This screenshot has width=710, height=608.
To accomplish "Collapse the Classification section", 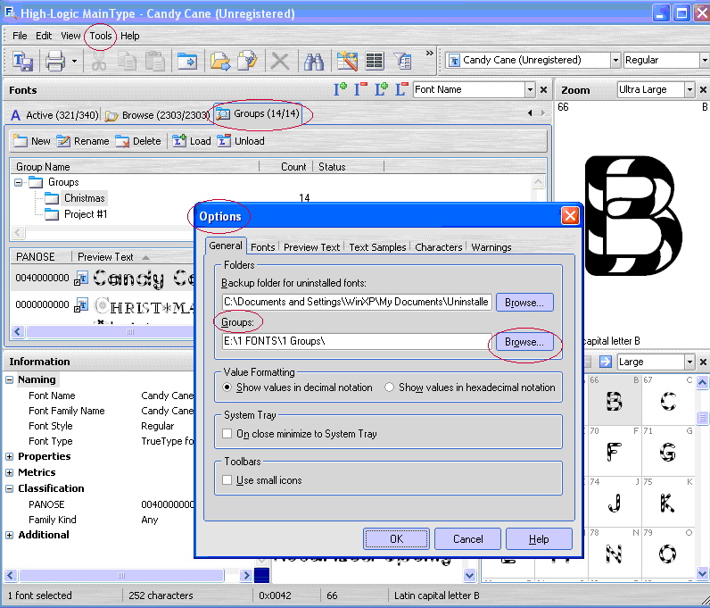I will point(10,488).
